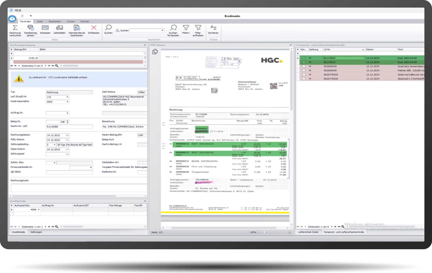Close the Rechnungseingang panel
The image size is (432, 273).
click(145, 45)
